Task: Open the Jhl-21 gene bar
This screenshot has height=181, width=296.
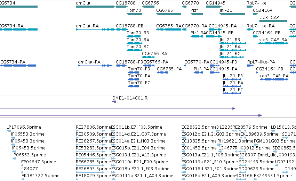Action: point(232,14)
